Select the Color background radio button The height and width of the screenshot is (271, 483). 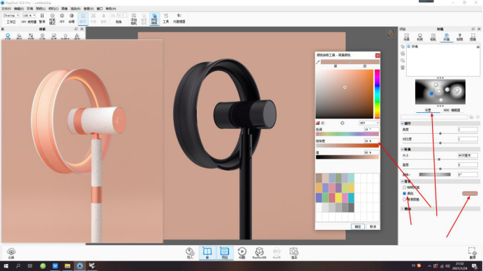tap(404, 194)
